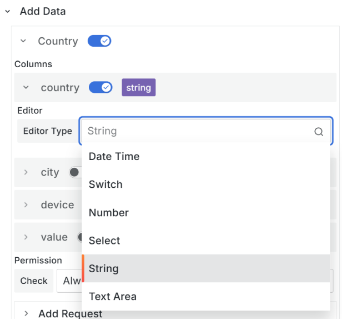Expand the city column row
This screenshot has width=342, height=320.
tap(26, 173)
